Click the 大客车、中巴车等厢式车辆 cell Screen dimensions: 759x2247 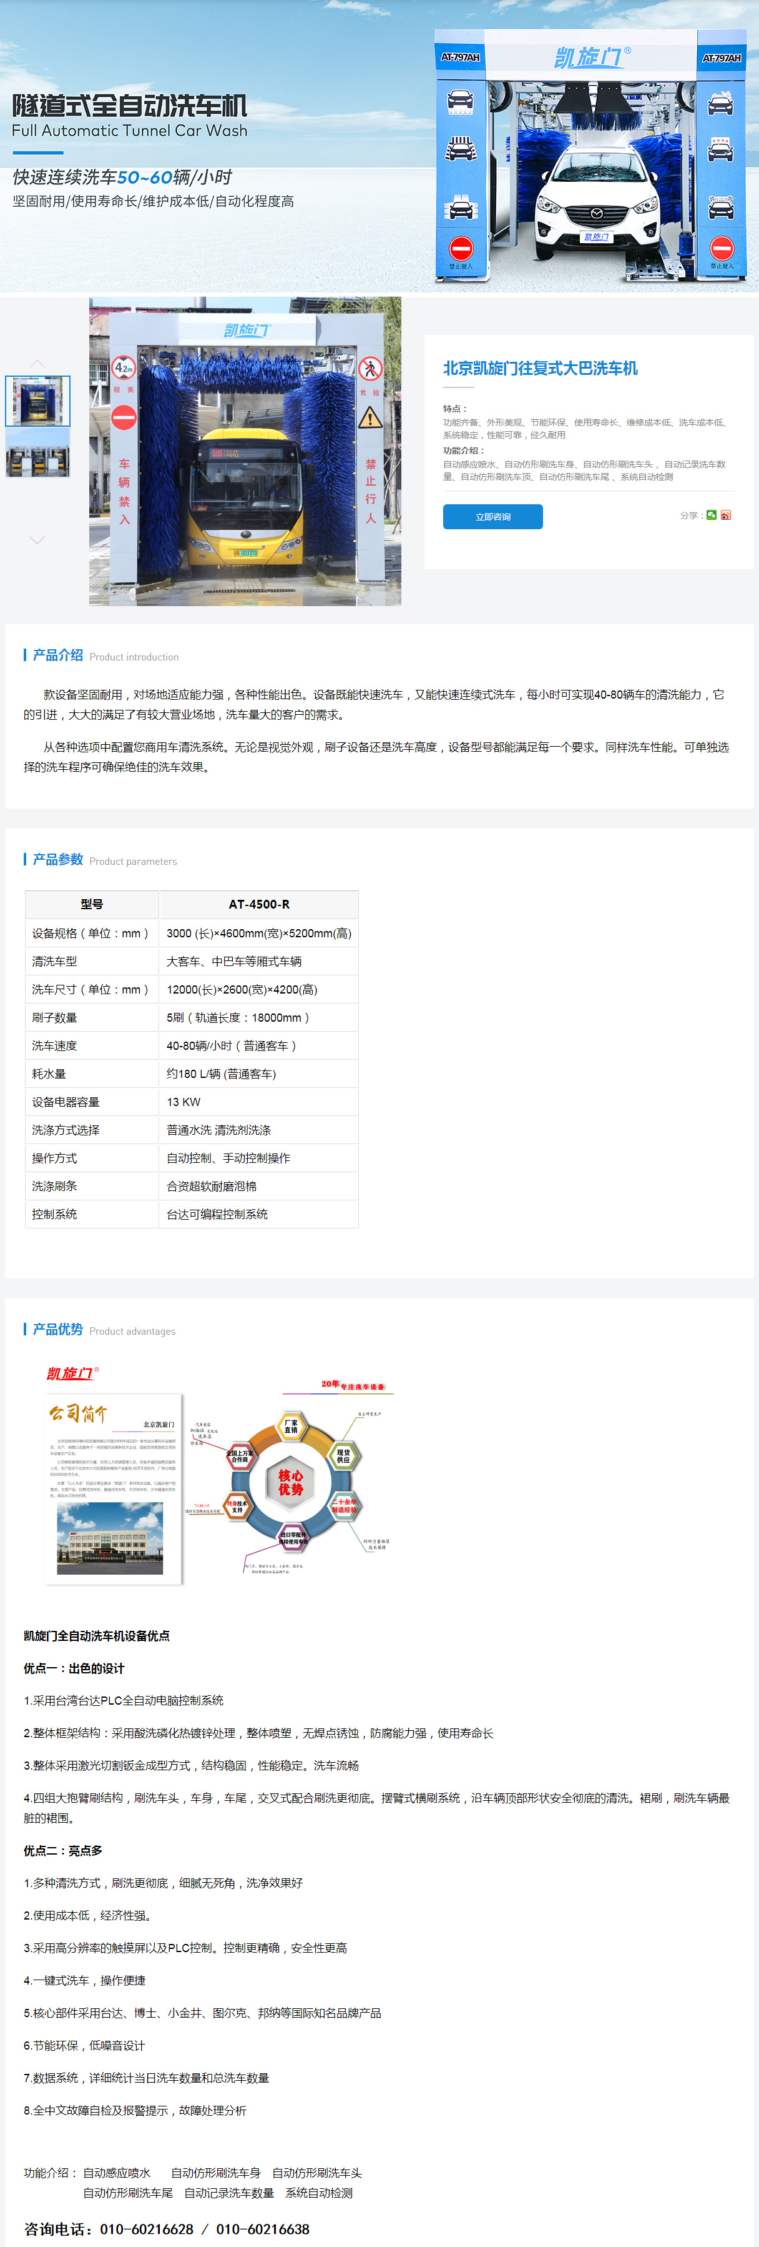(259, 961)
